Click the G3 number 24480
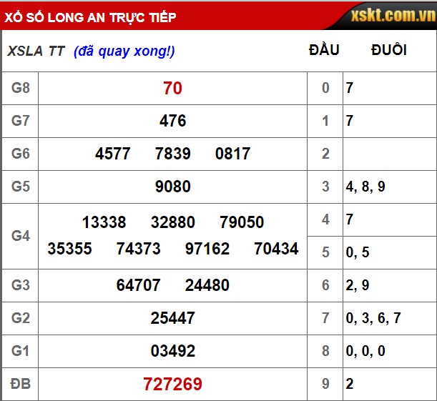 (x=207, y=285)
